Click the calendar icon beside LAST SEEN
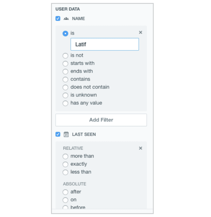The height and width of the screenshot is (217, 211). click(x=66, y=134)
